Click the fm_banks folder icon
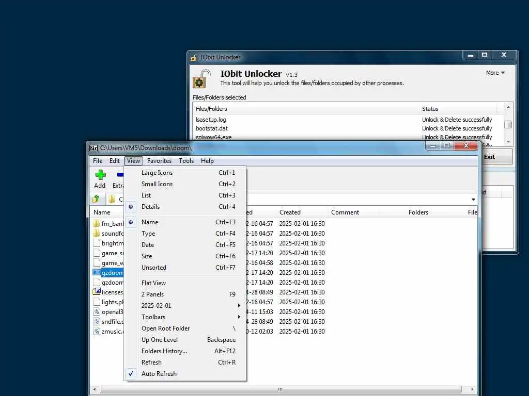This screenshot has width=529, height=396. tap(97, 224)
